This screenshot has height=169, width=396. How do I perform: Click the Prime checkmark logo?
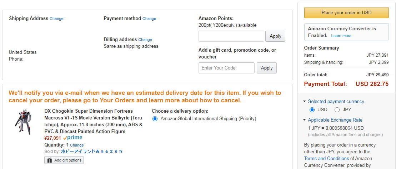pos(72,138)
